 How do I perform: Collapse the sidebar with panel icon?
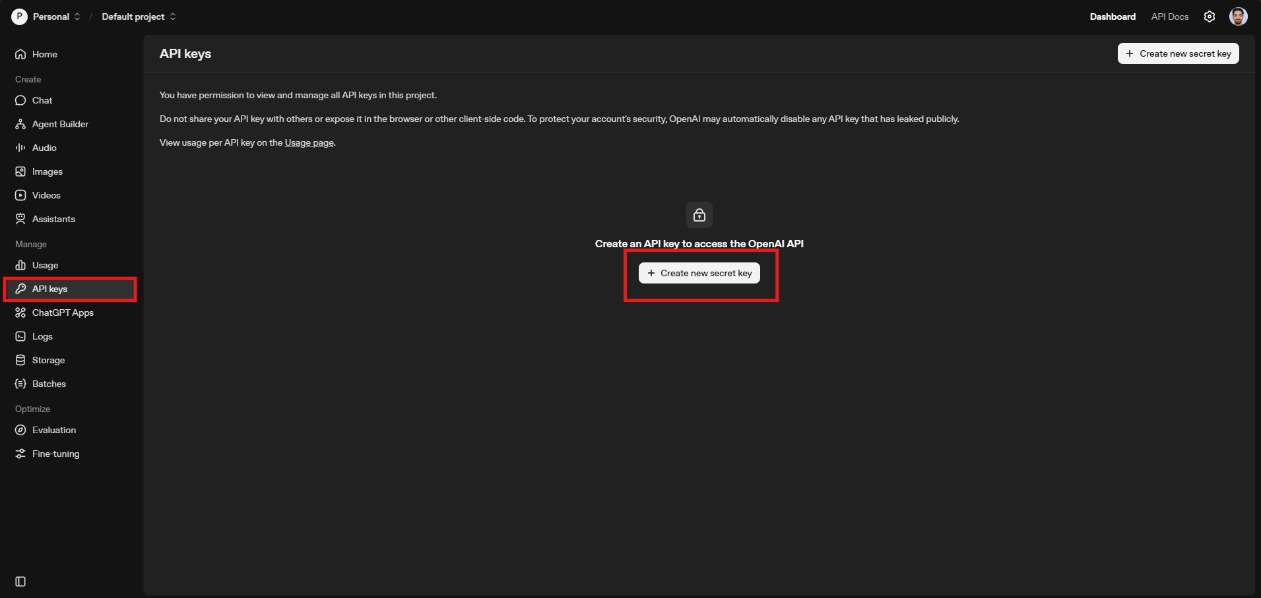pos(20,582)
